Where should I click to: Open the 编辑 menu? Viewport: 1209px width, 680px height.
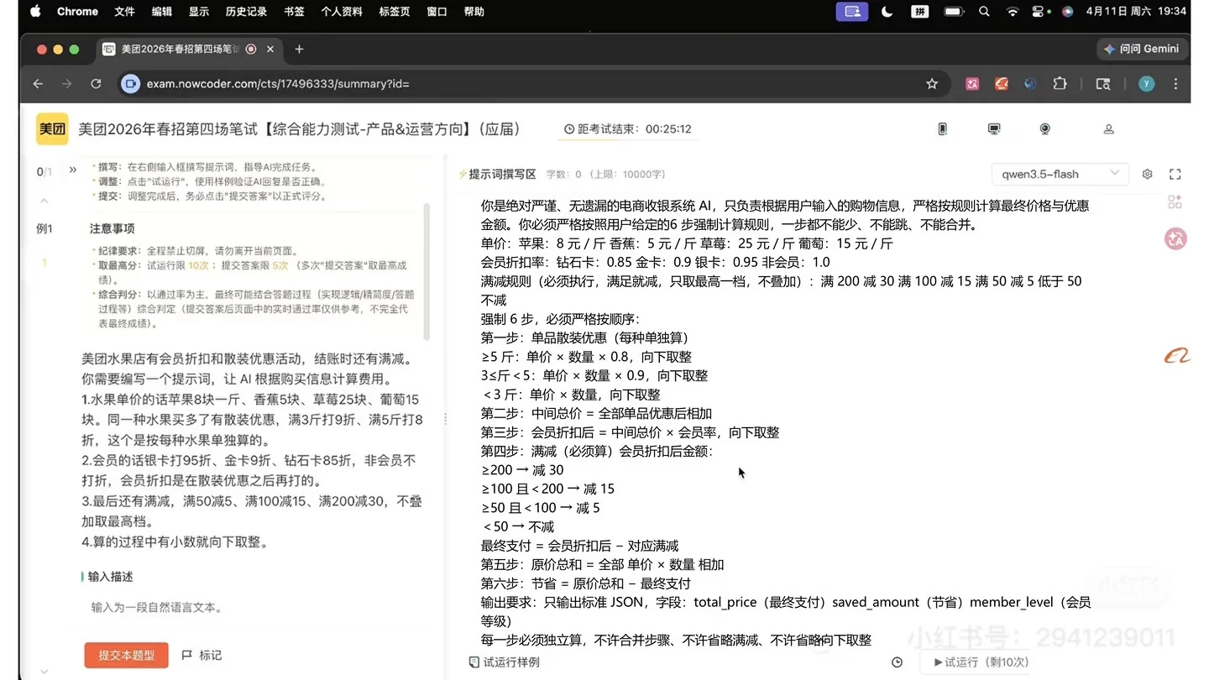161,12
